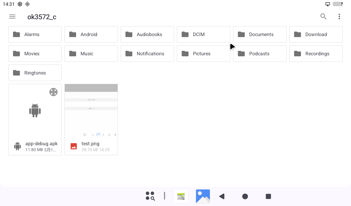Open the Alarms folder
Viewport: 351px width, 206px height.
[x=35, y=34]
